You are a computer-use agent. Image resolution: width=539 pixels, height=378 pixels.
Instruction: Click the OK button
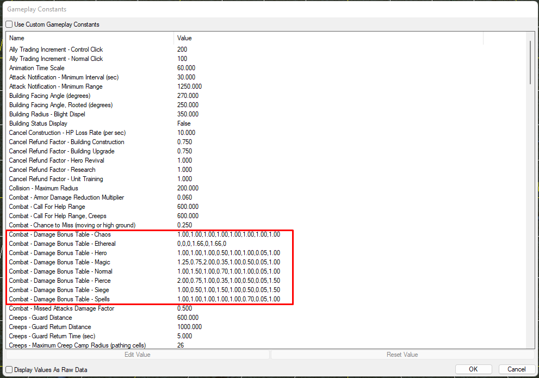pos(473,369)
